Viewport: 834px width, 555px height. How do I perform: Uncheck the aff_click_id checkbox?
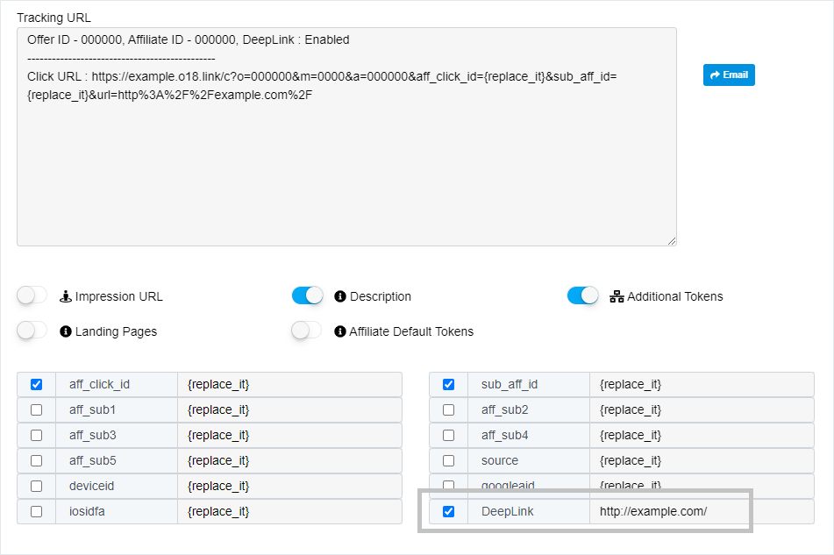click(36, 384)
